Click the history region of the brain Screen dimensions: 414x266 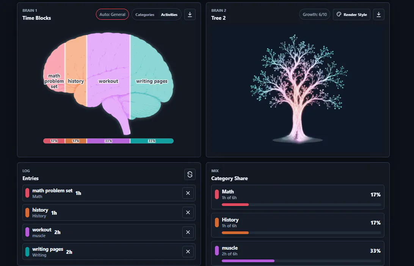tap(76, 71)
